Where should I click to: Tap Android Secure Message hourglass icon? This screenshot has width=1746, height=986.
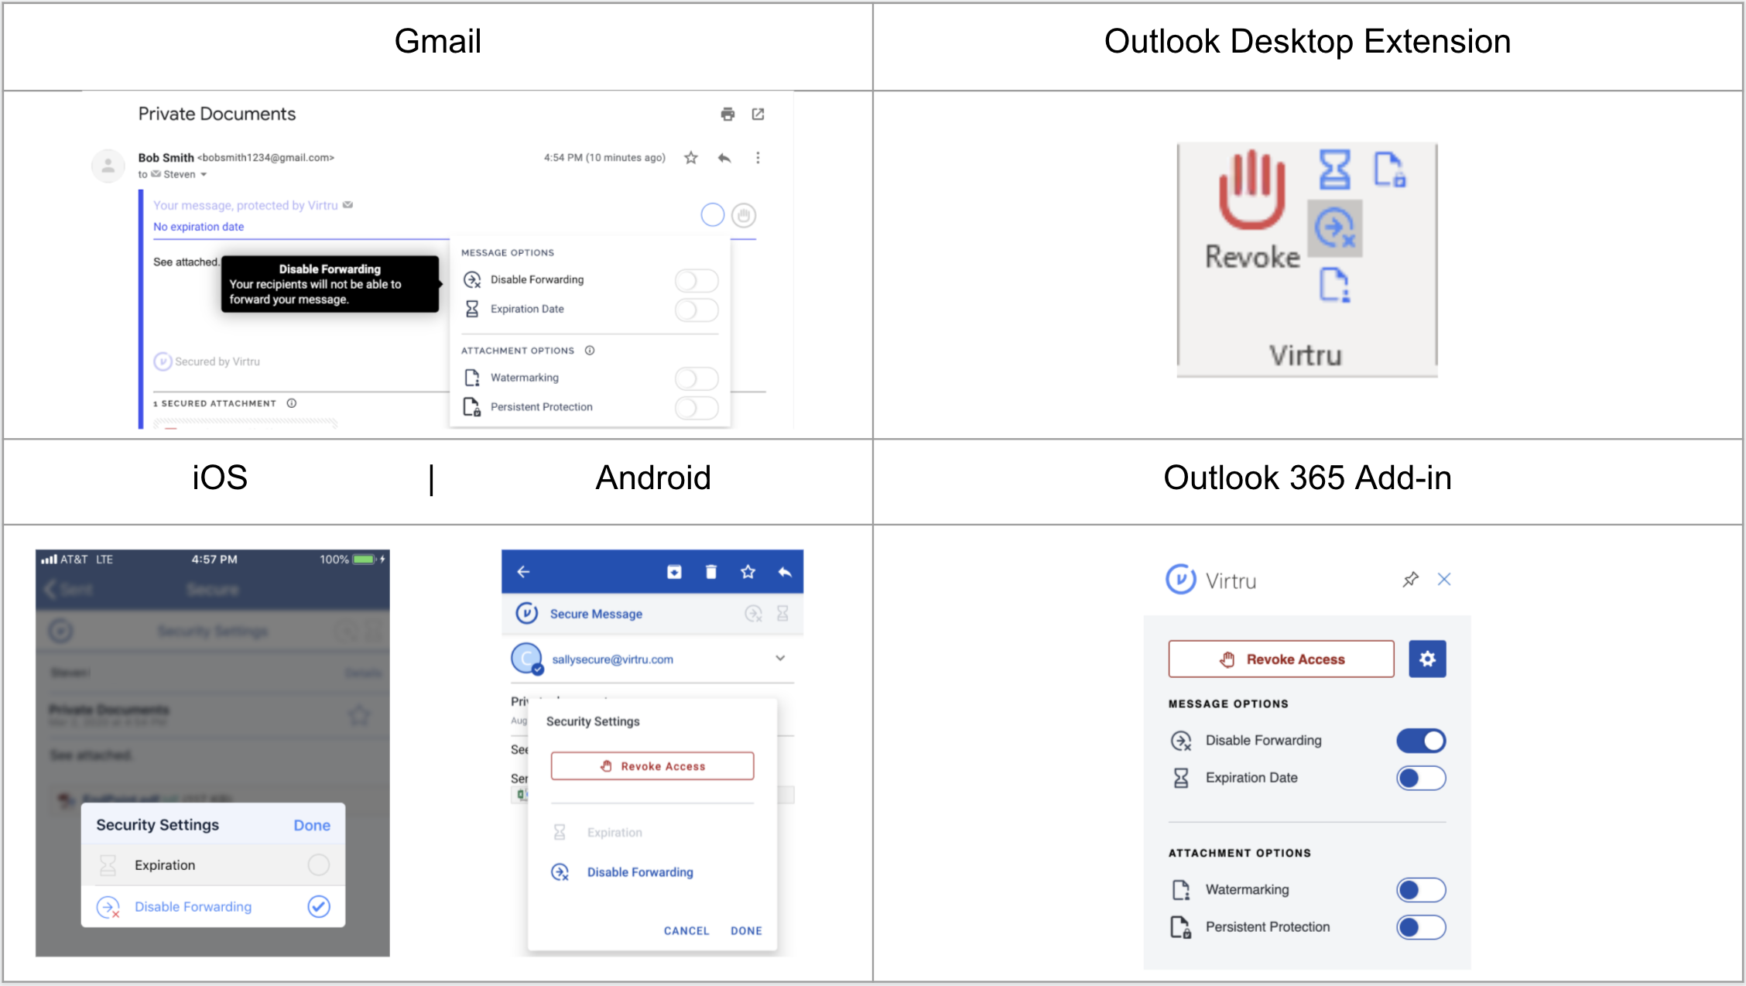coord(783,614)
